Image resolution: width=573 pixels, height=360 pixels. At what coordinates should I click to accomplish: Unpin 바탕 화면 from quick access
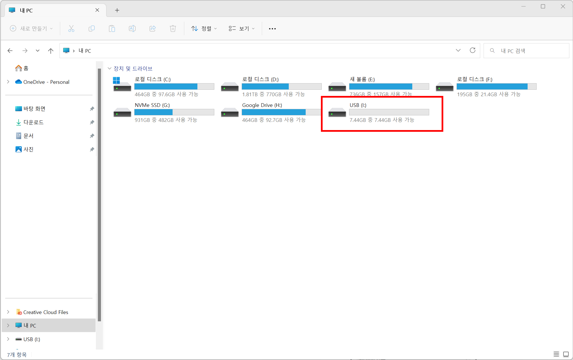(92, 109)
